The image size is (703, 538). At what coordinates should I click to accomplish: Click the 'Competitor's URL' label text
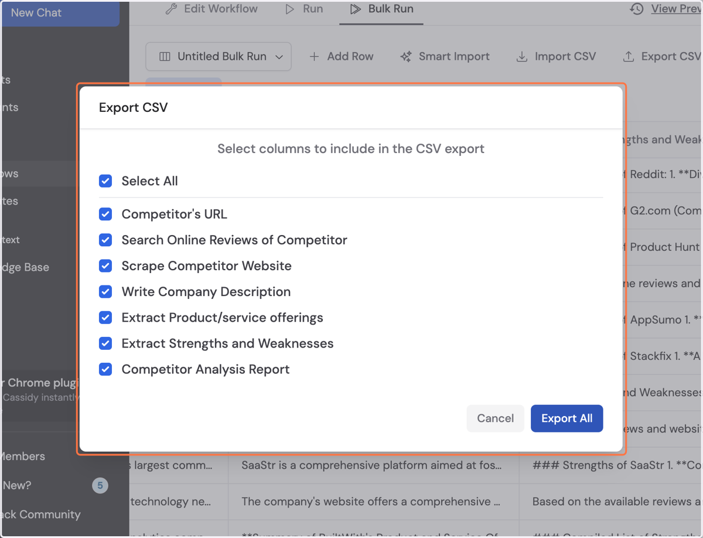[175, 214]
